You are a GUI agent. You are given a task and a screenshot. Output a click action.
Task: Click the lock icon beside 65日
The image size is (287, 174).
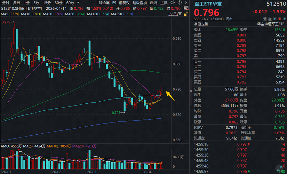coord(185,14)
